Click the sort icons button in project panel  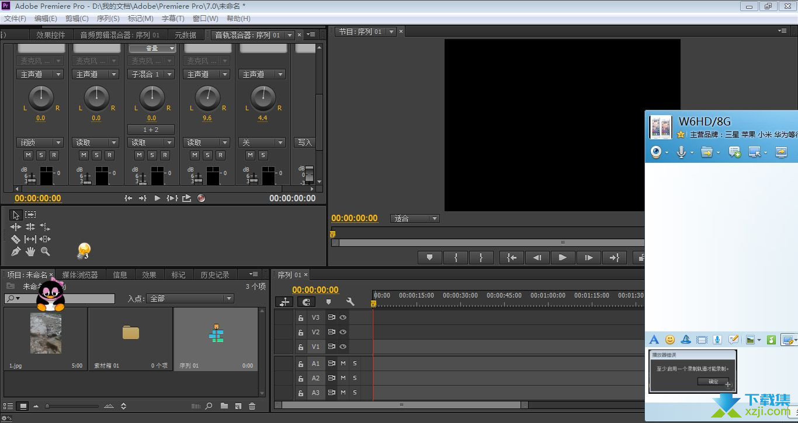click(123, 406)
